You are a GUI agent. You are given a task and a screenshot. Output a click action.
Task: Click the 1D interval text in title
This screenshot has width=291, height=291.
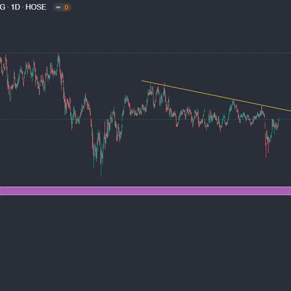(16, 7)
